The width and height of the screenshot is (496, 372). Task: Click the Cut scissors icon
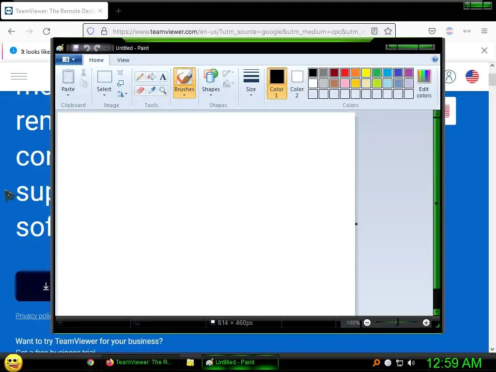click(x=83, y=73)
